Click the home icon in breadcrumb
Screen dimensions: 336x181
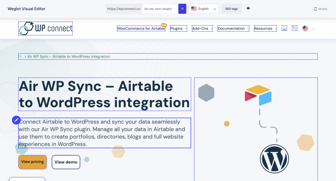click(20, 56)
